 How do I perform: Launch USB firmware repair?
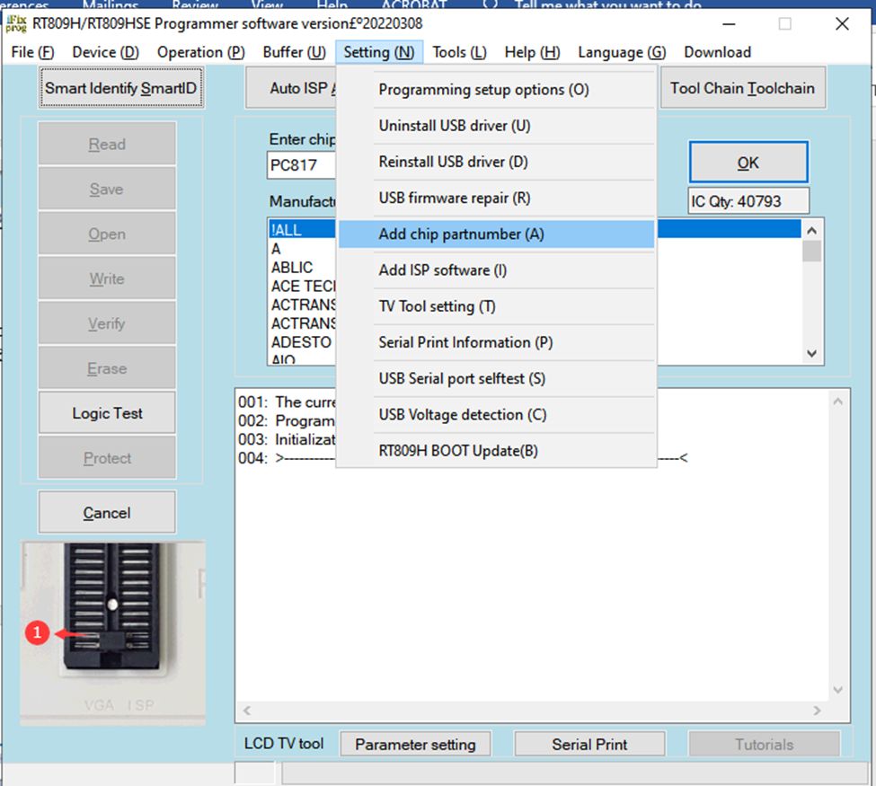[454, 199]
